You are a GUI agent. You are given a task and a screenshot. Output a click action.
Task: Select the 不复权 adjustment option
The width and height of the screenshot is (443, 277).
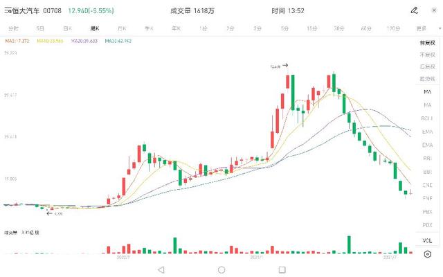tap(427, 55)
